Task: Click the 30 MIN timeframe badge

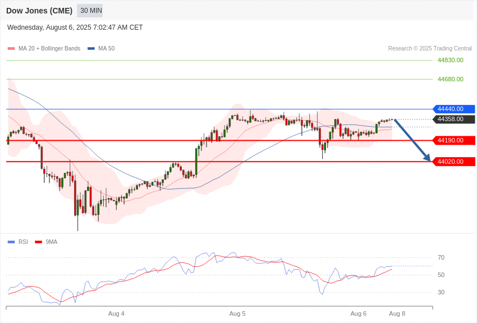Action: point(90,11)
